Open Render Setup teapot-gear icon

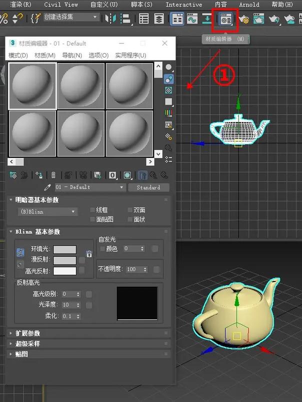click(x=244, y=19)
